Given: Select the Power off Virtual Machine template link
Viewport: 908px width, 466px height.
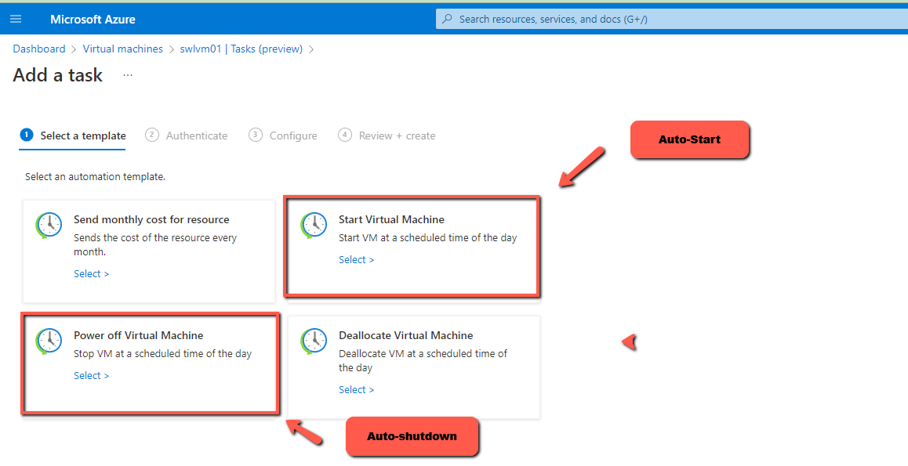Looking at the screenshot, I should tap(91, 376).
